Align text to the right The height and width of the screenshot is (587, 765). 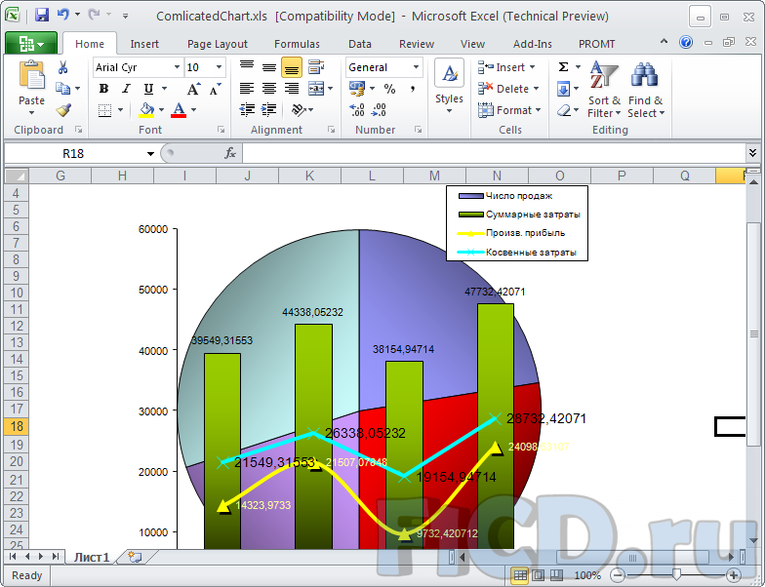coord(291,88)
